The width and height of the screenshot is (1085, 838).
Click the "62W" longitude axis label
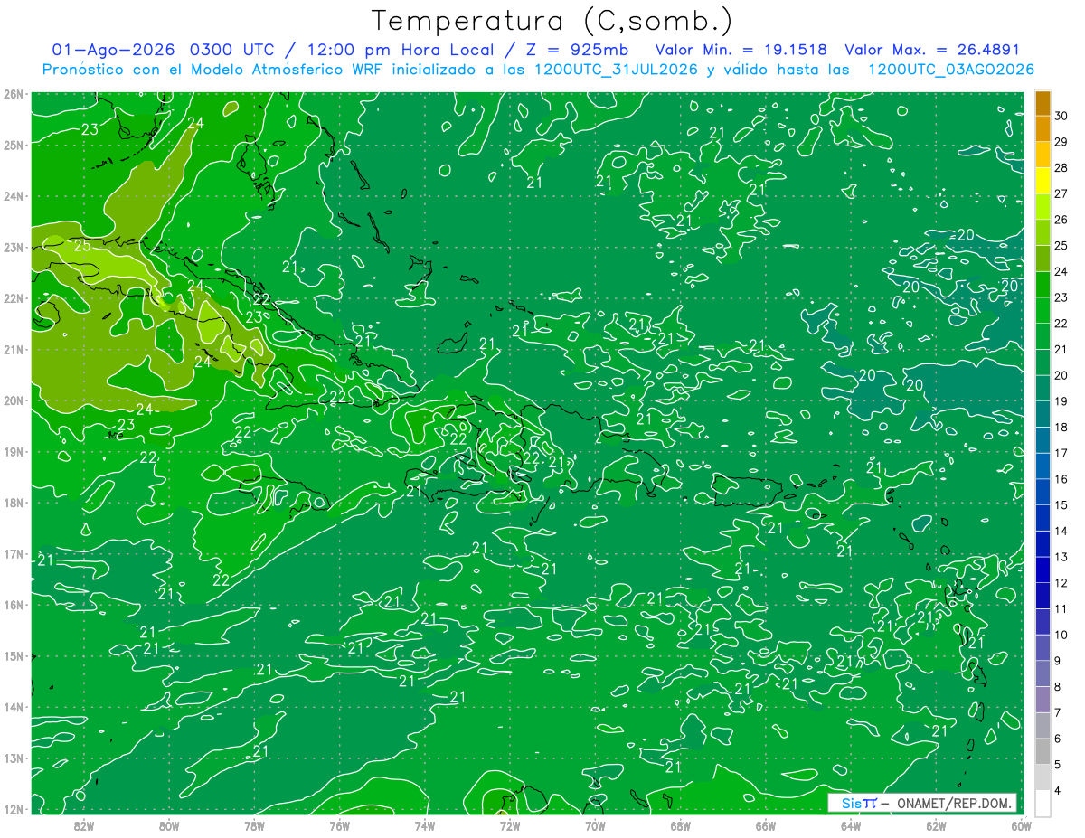pos(935,825)
